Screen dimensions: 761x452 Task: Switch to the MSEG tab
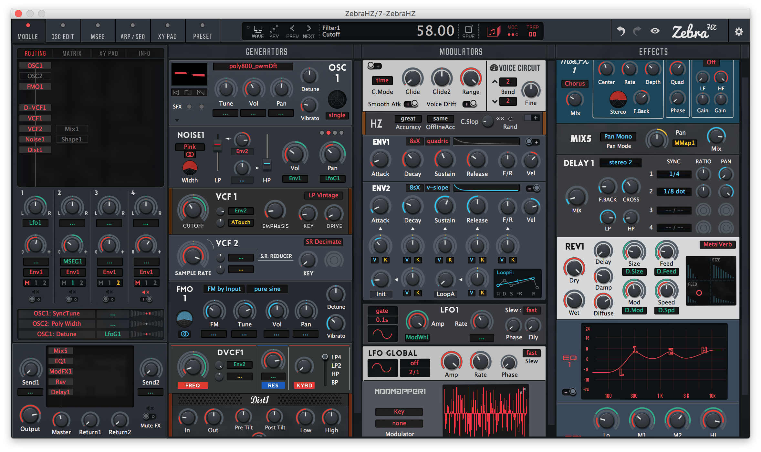click(98, 31)
